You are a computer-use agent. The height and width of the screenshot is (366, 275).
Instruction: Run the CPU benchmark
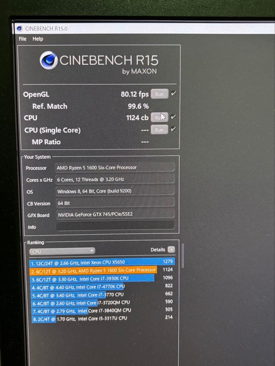[159, 117]
